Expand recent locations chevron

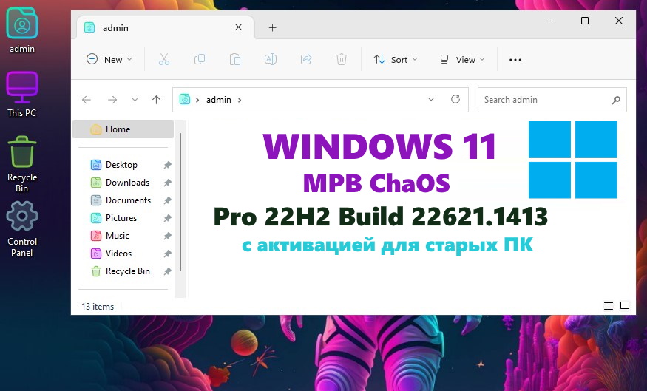pos(135,100)
